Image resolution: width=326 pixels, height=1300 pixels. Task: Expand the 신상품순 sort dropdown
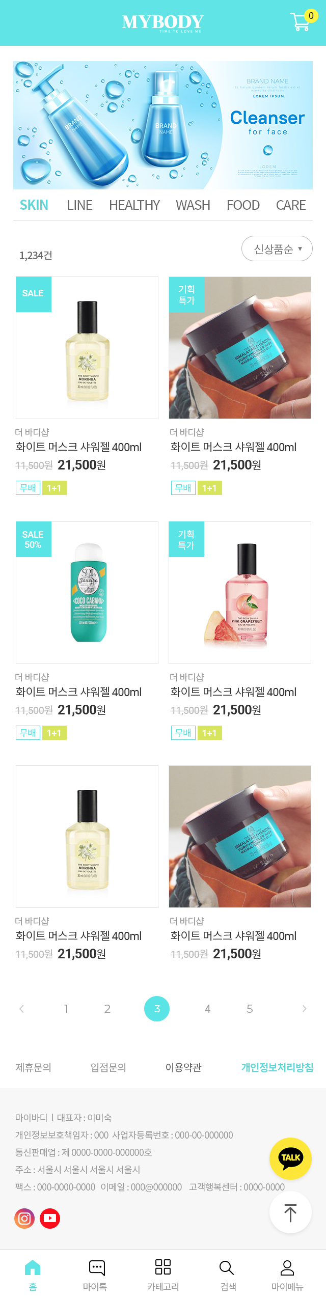277,248
